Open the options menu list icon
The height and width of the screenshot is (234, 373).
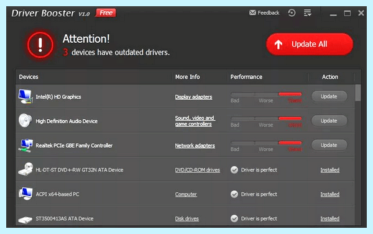tap(308, 12)
